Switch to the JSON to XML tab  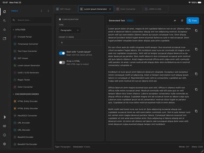pos(156,9)
